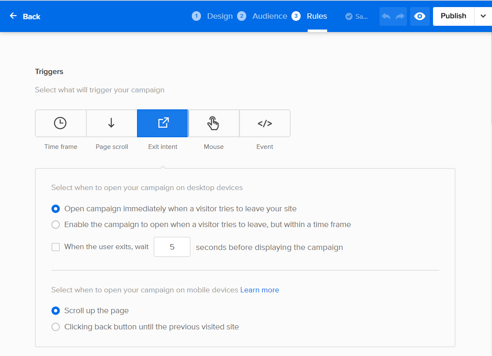This screenshot has width=492, height=356.
Task: Choose open within a time frame option
Action: click(x=56, y=225)
